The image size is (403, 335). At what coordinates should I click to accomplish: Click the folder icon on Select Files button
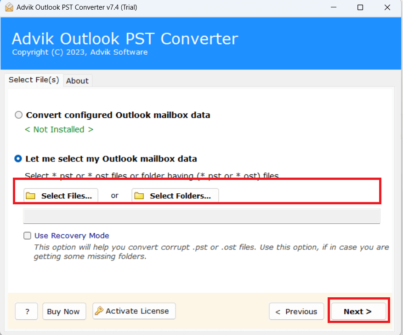tap(30, 196)
